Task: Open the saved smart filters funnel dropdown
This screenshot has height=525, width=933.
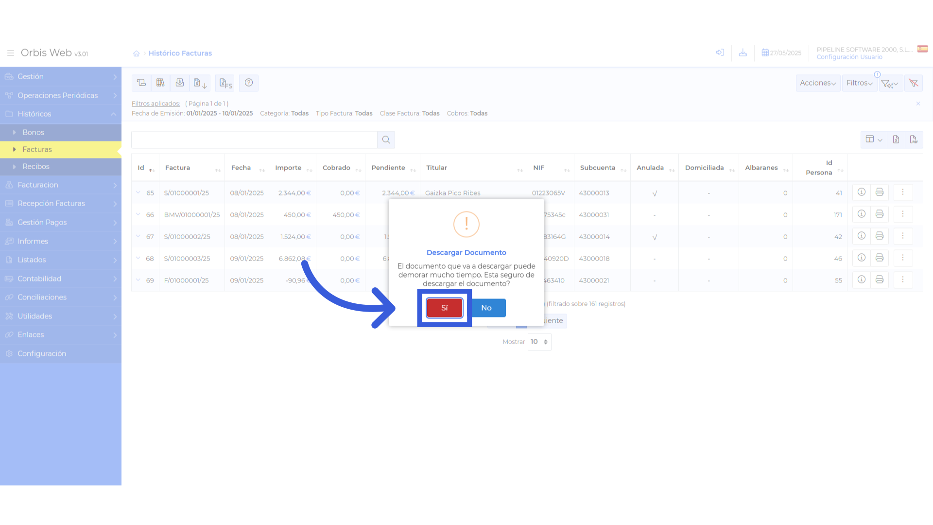Action: 891,83
